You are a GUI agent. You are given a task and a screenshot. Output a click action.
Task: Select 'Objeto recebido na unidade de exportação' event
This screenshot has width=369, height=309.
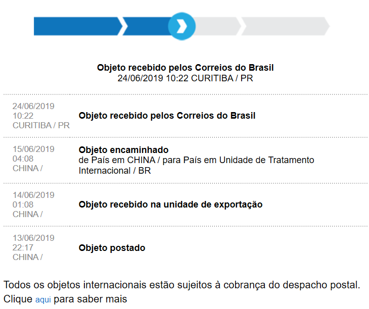[170, 204]
